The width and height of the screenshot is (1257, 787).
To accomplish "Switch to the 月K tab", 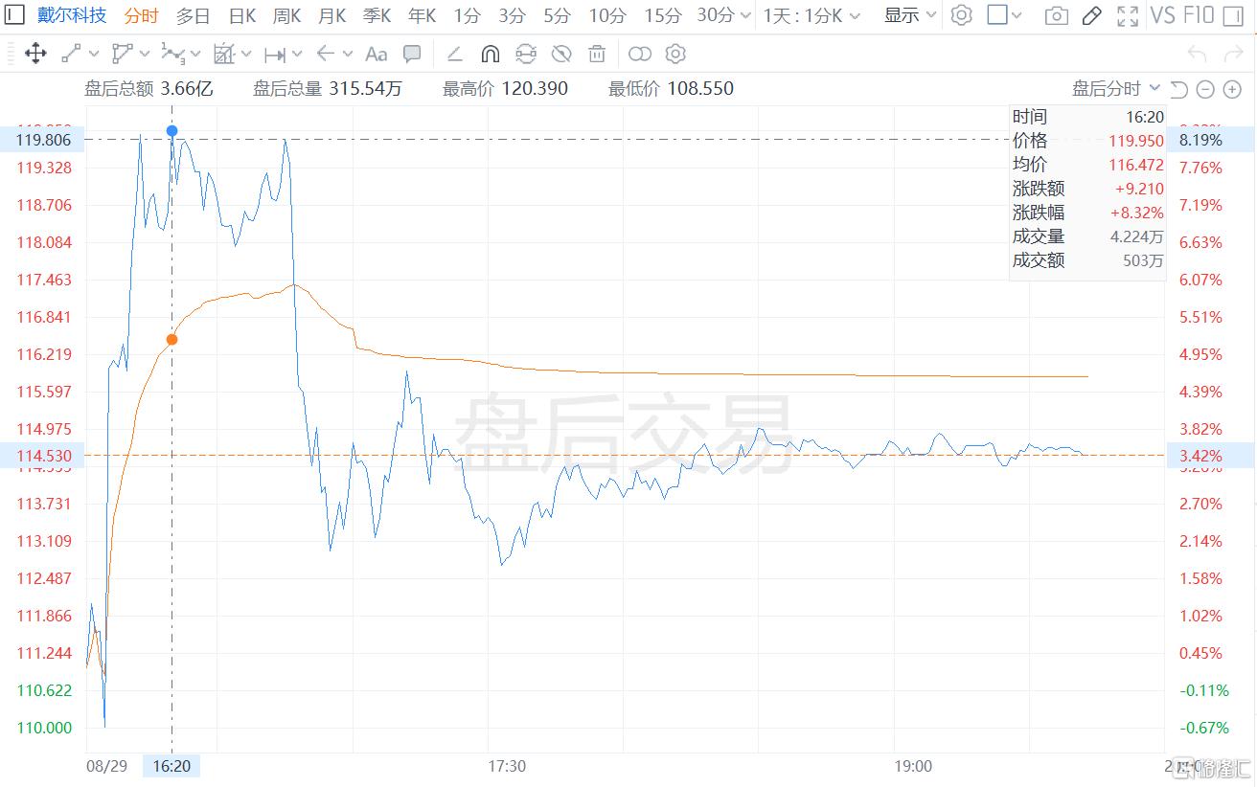I will [x=331, y=15].
